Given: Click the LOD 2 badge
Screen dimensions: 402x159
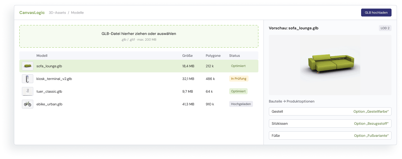Looking at the screenshot, I should (385, 28).
